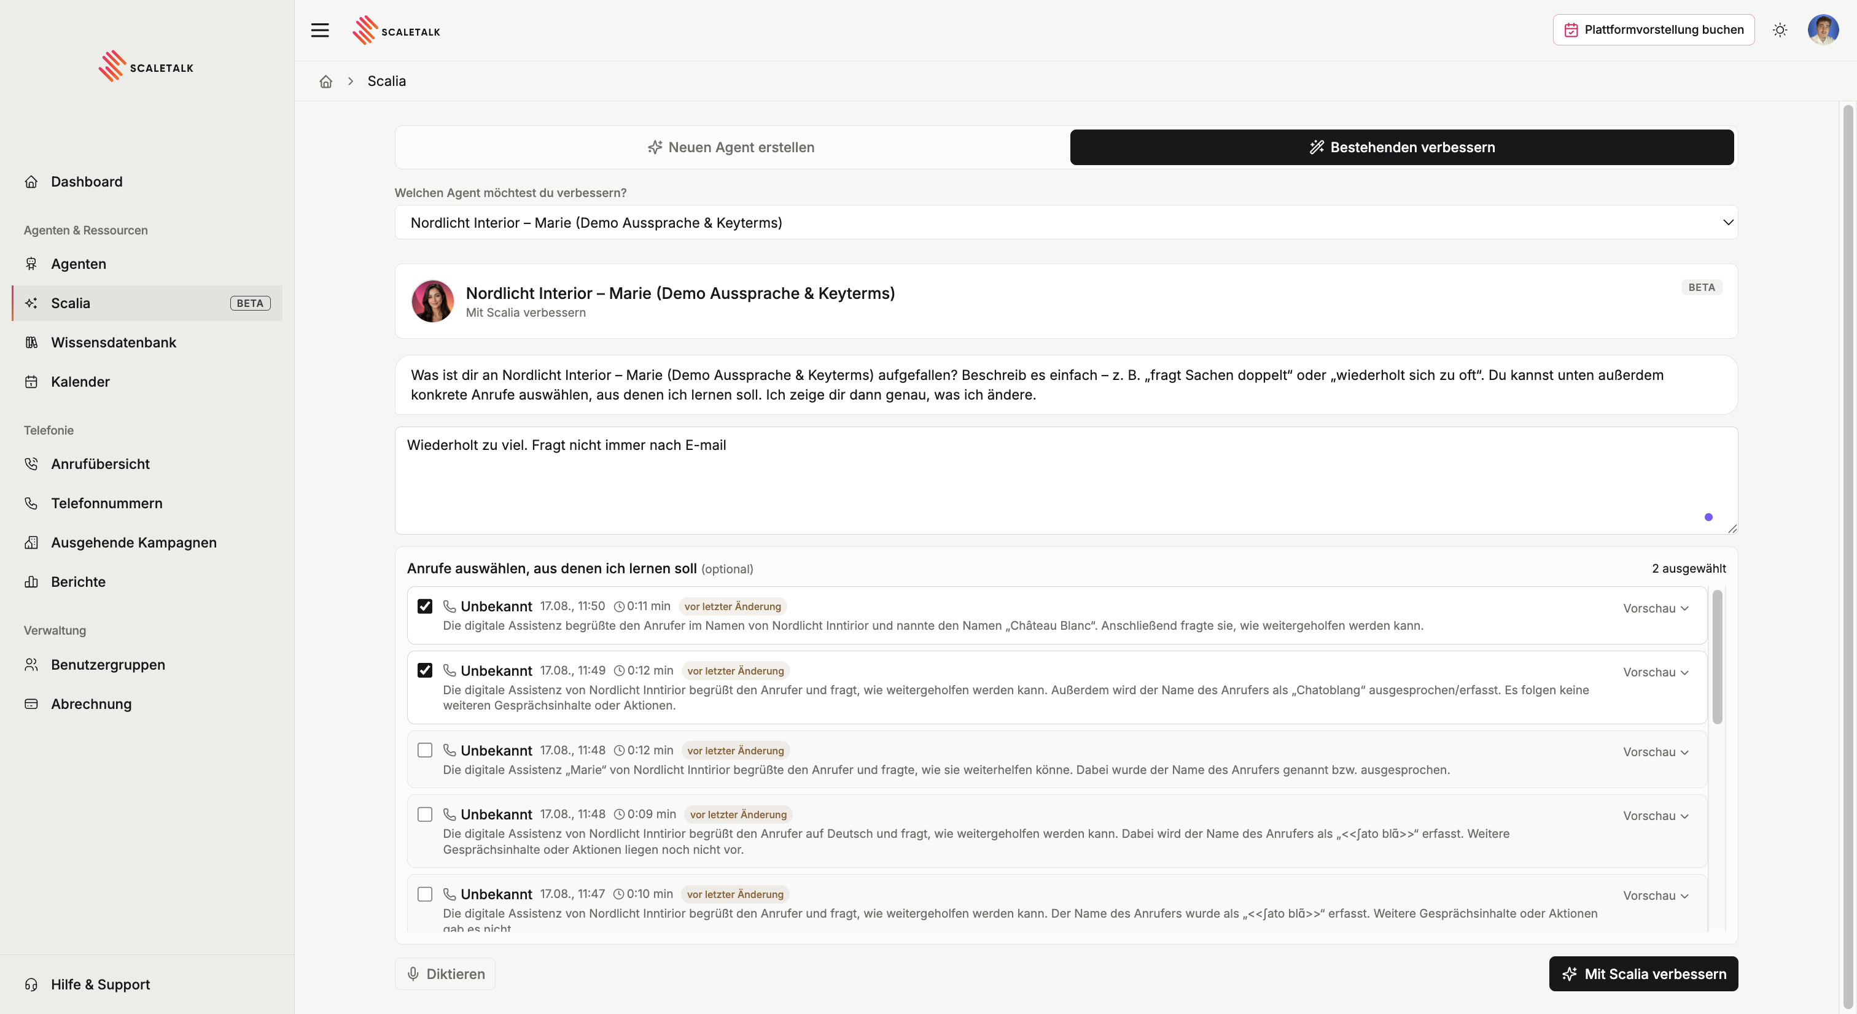1857x1014 pixels.
Task: Click the "2 ausgewählt" counter text
Action: coord(1689,568)
